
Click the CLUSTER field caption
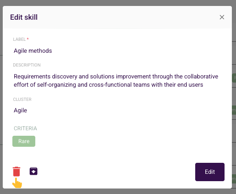(x=22, y=100)
